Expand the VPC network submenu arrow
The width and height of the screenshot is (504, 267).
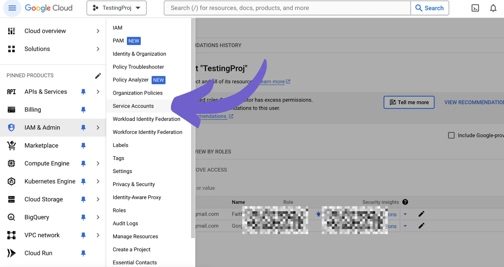coord(98,235)
